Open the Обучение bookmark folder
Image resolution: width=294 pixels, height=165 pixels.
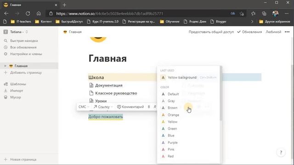pyautogui.click(x=170, y=22)
